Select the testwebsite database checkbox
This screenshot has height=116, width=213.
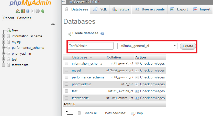66,98
